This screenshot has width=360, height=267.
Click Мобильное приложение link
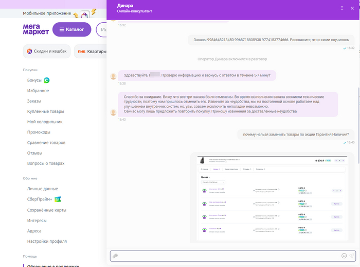pos(47,13)
